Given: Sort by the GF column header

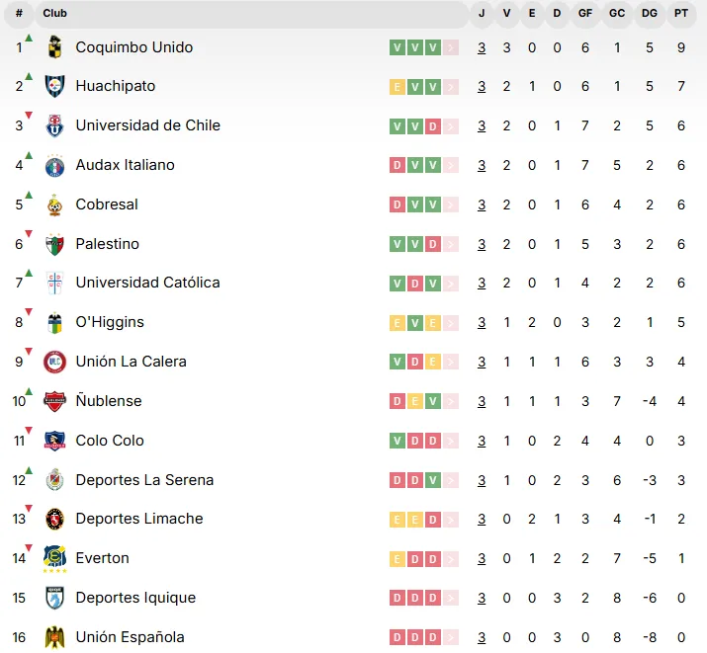Looking at the screenshot, I should [x=585, y=14].
